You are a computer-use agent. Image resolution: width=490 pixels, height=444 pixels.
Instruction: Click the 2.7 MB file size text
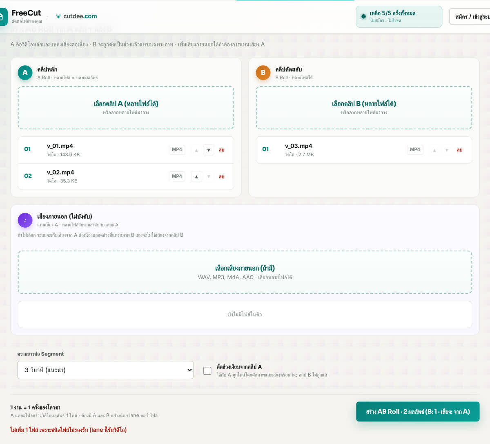click(306, 155)
